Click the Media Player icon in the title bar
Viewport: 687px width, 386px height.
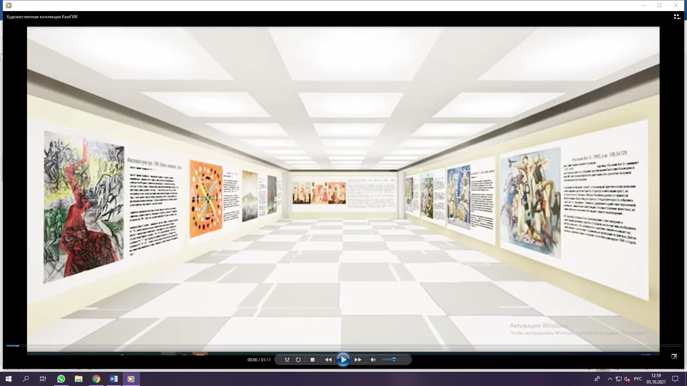tap(9, 5)
